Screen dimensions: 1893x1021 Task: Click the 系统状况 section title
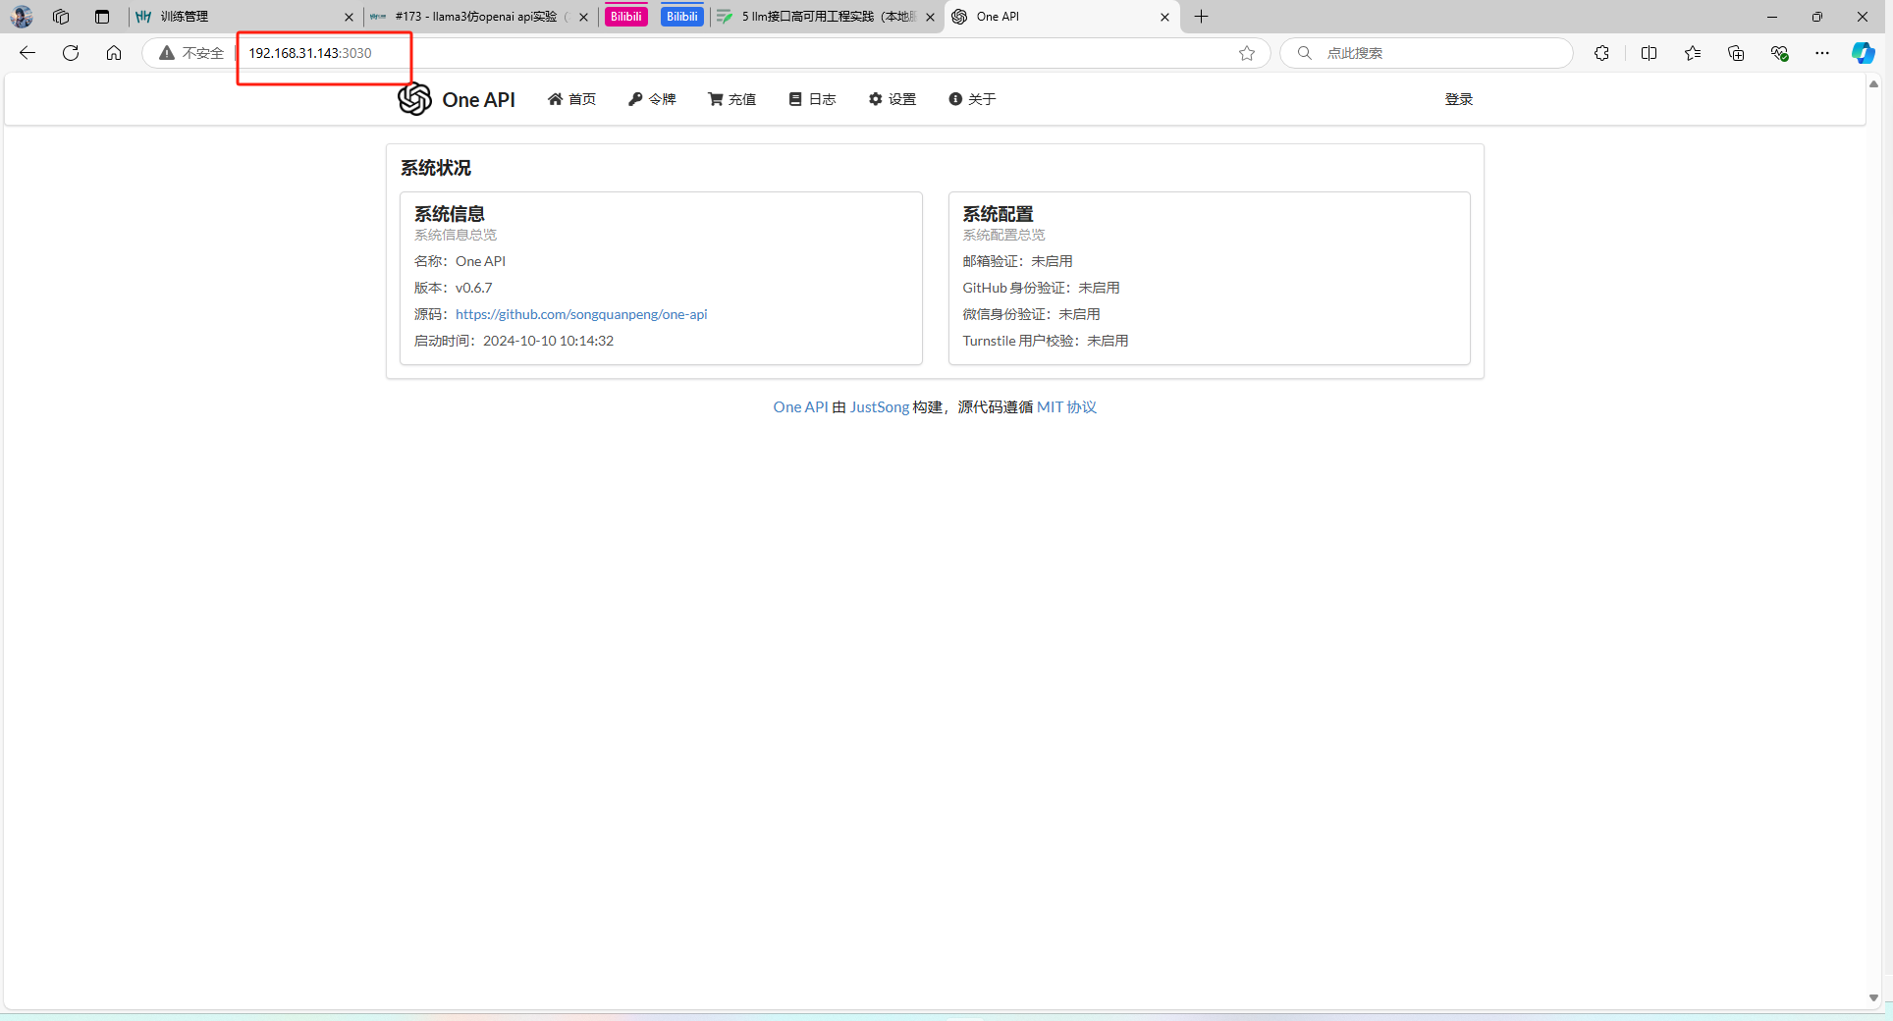click(435, 168)
